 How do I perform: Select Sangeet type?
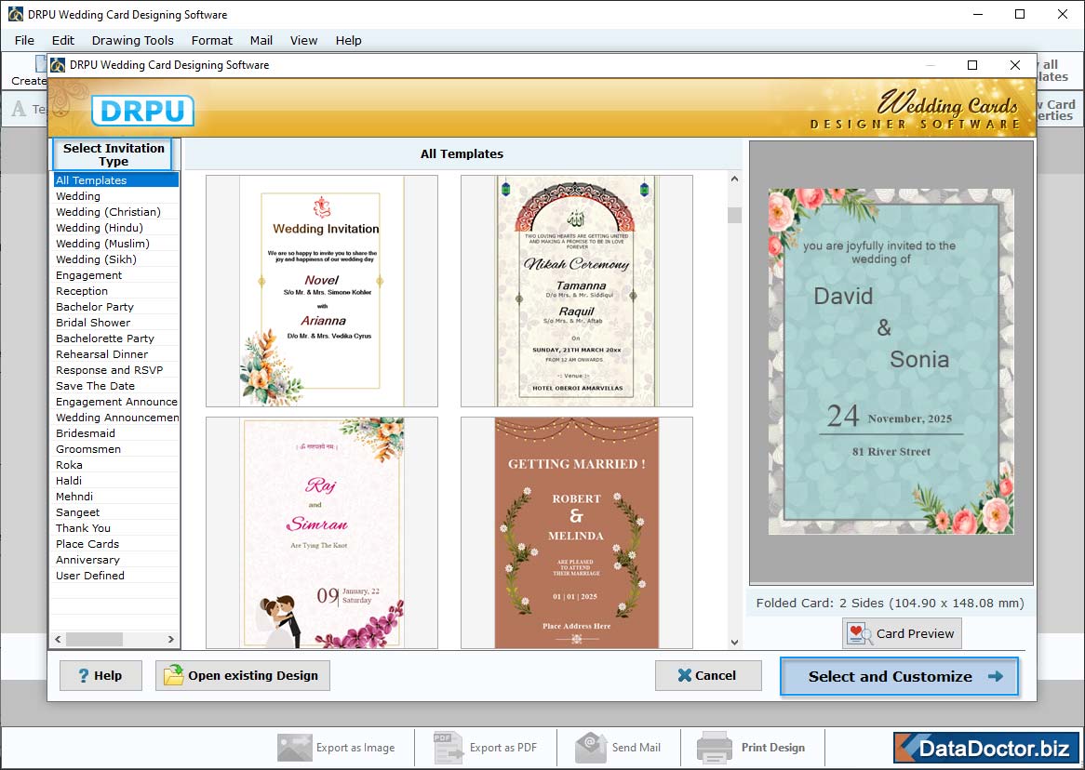(x=115, y=512)
